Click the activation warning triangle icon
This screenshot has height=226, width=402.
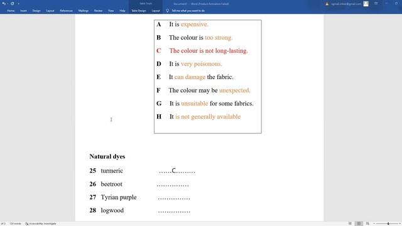(327, 4)
